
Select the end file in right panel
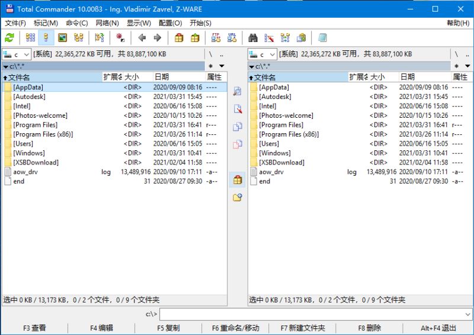[x=360, y=181]
